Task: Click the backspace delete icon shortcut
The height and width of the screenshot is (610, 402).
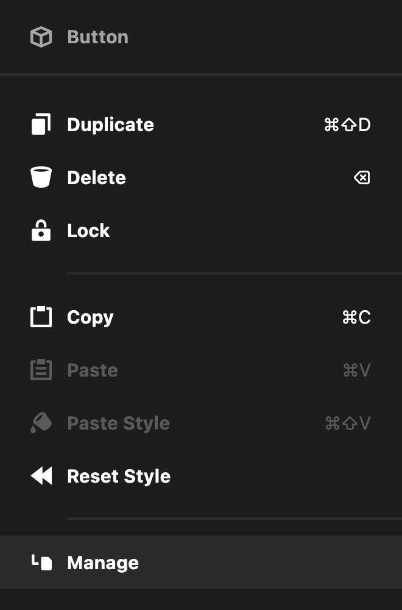Action: click(x=361, y=177)
